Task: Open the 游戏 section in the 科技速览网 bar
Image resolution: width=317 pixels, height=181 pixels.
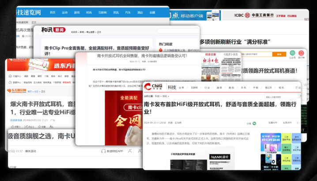Action: [x=77, y=12]
